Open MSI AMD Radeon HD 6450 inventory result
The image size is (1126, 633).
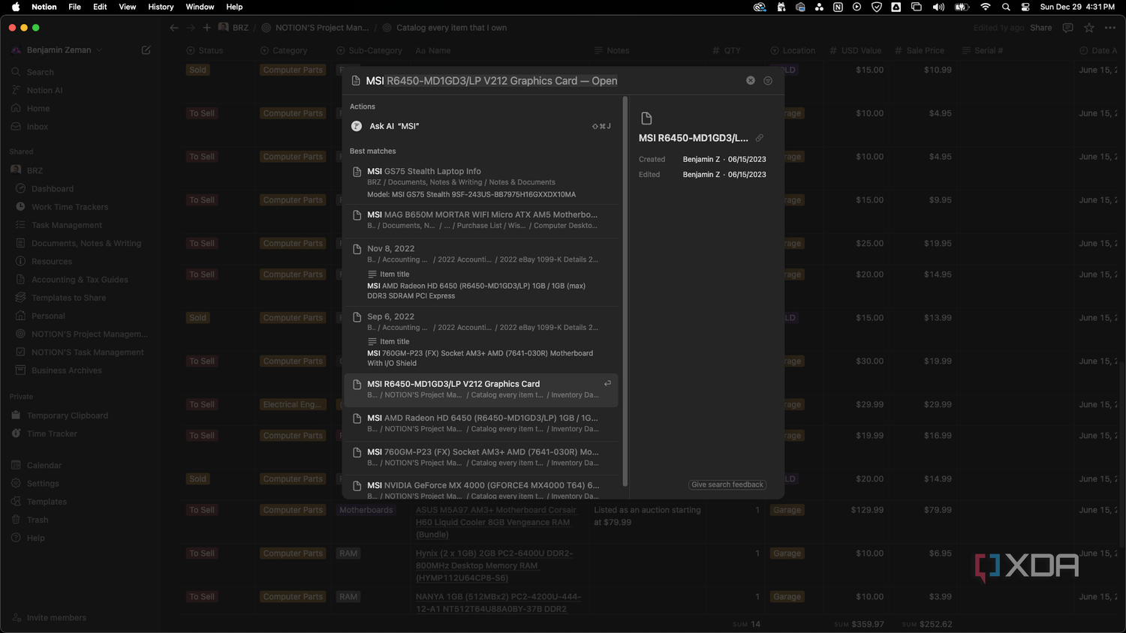[480, 423]
